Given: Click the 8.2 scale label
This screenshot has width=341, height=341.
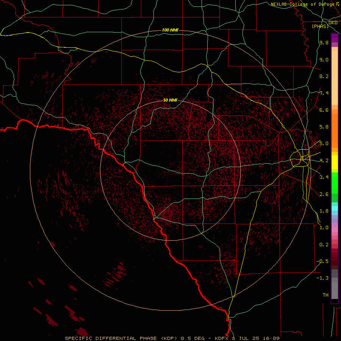Looking at the screenshot, I should (324, 76).
